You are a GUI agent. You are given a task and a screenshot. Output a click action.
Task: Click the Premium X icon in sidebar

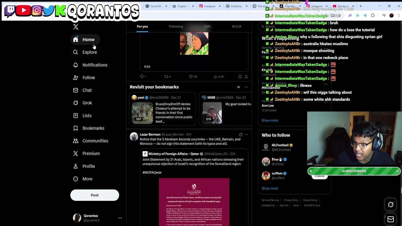76,153
